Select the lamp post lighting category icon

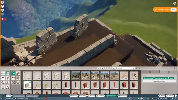8,78
